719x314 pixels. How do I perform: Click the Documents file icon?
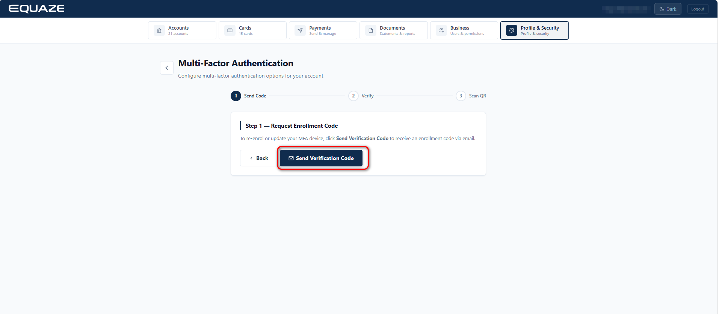click(x=371, y=30)
